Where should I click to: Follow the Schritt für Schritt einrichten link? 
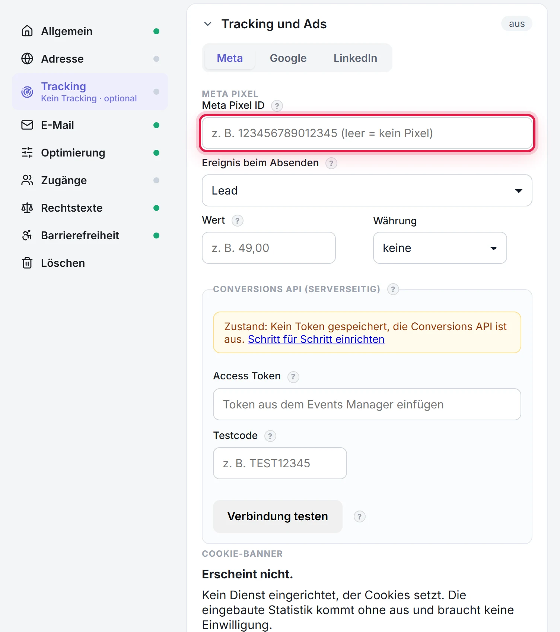[316, 339]
